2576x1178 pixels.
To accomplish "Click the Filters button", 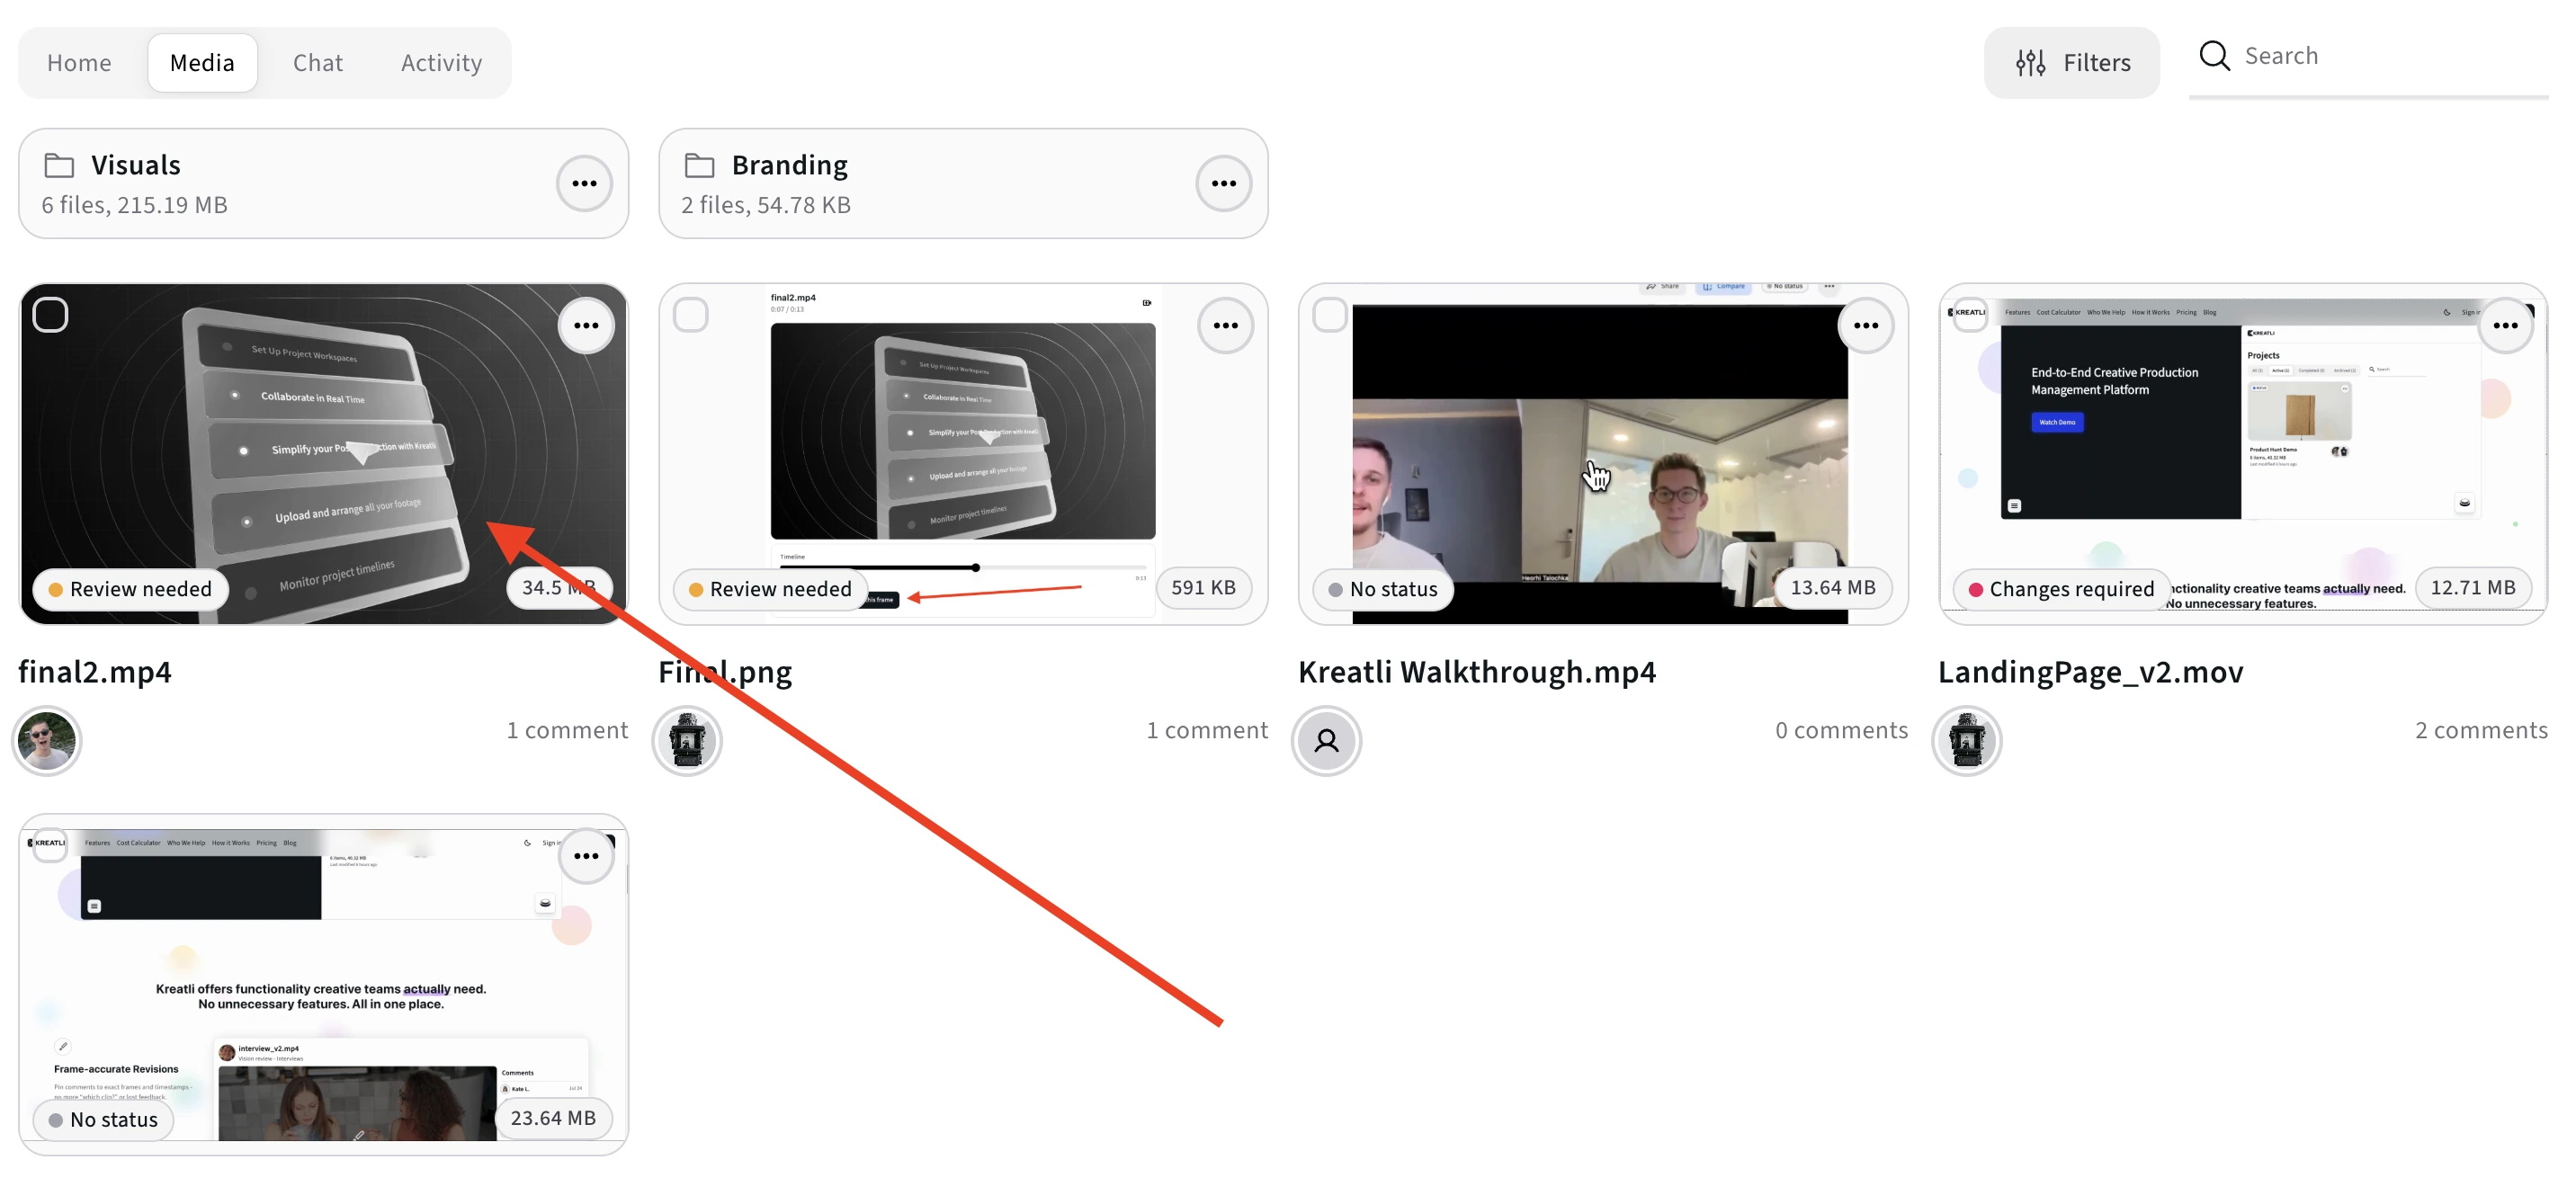I will click(2072, 62).
